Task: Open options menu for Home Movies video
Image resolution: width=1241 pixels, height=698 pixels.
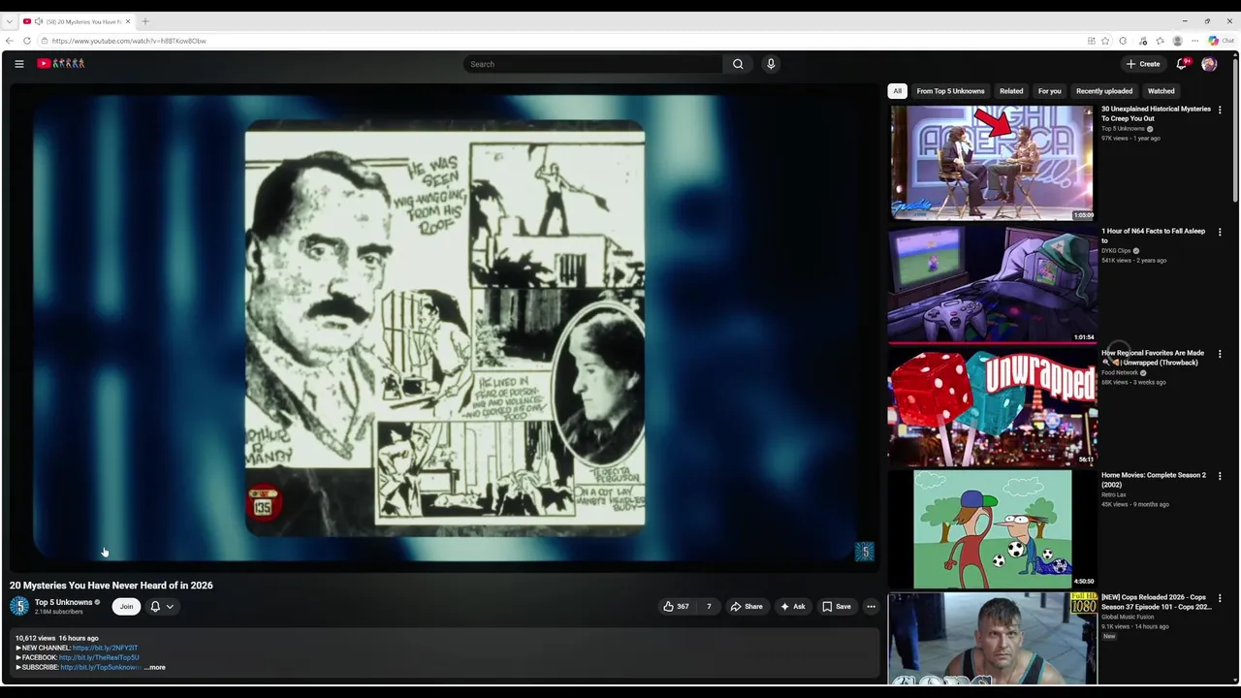Action: [1220, 477]
